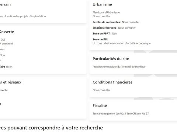Click Nous consulter under Conditions financières
The height and width of the screenshot is (132, 177).
101,90
